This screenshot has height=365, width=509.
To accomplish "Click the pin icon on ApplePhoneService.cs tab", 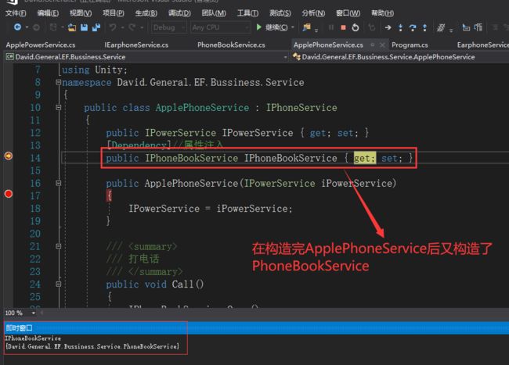I will click(x=372, y=45).
